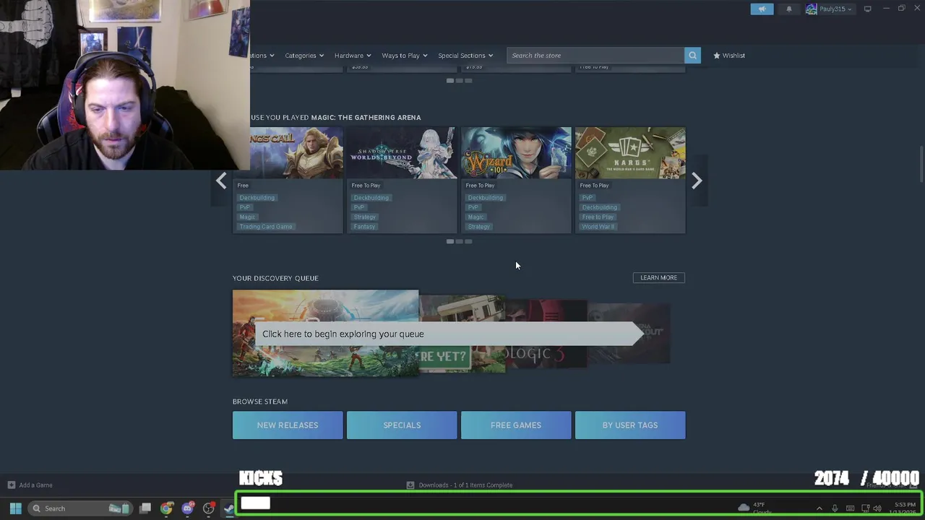Select the Fantasy tag under Shadowverse

click(x=364, y=227)
